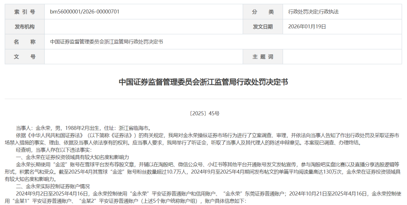Select the document number 〔2025〕45号
Screen dimensions: 407x205
pyautogui.click(x=203, y=113)
